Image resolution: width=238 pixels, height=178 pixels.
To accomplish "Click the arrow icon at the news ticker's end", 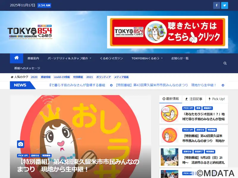I will (223, 85).
